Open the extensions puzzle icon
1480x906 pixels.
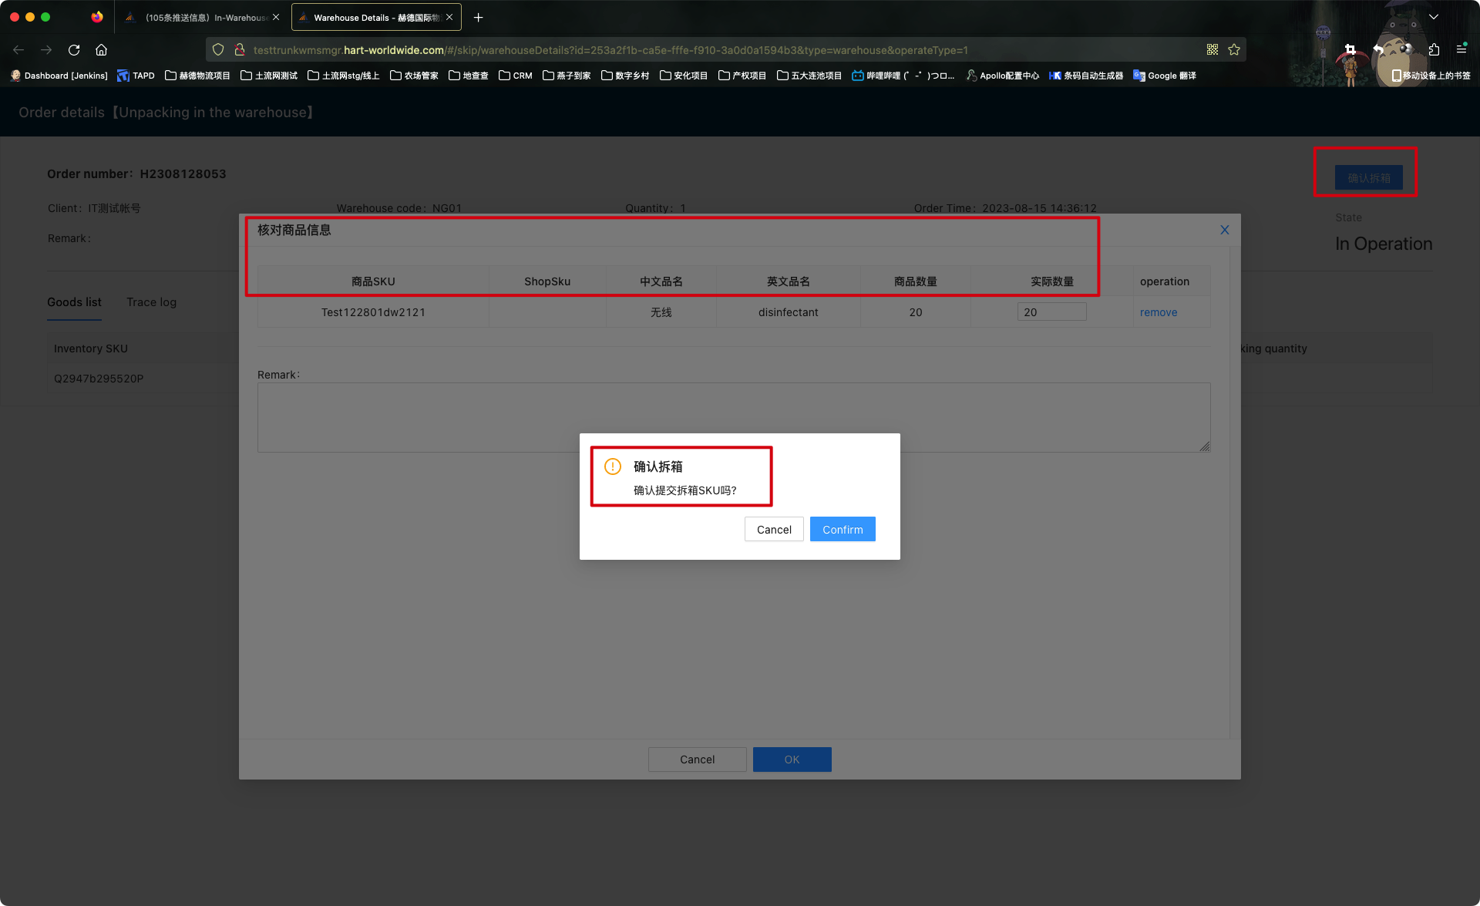1434,50
